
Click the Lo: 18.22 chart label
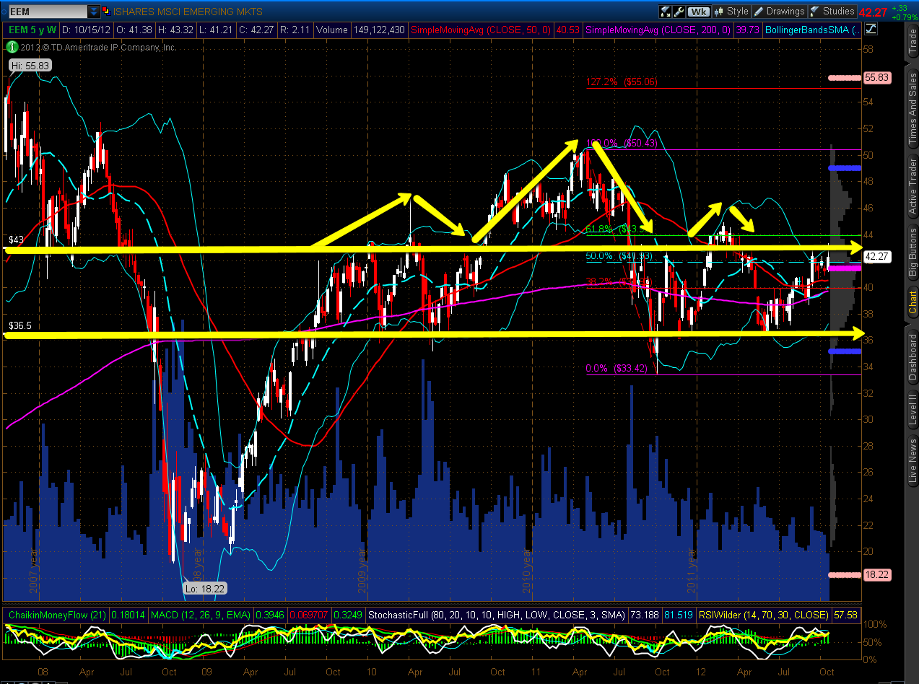pos(205,588)
